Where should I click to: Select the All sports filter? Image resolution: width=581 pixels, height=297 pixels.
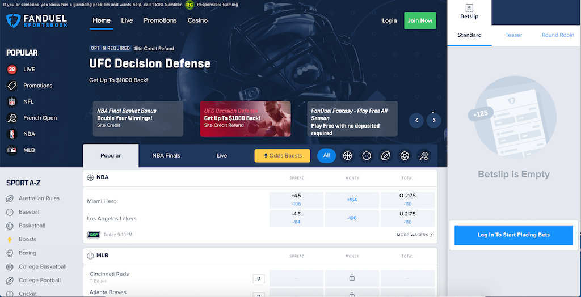click(326, 155)
